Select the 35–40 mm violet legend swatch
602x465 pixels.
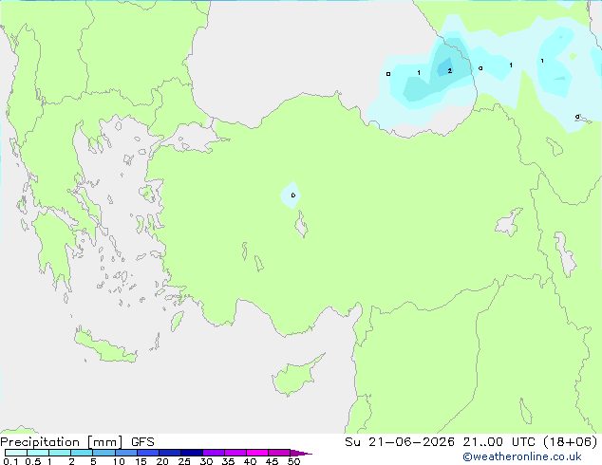(x=235, y=453)
